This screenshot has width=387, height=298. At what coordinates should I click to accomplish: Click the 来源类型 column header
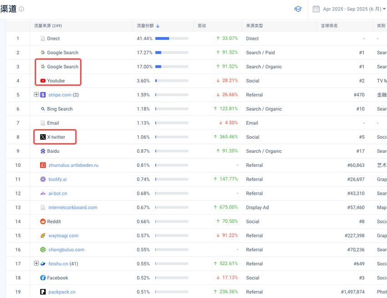[x=254, y=25]
